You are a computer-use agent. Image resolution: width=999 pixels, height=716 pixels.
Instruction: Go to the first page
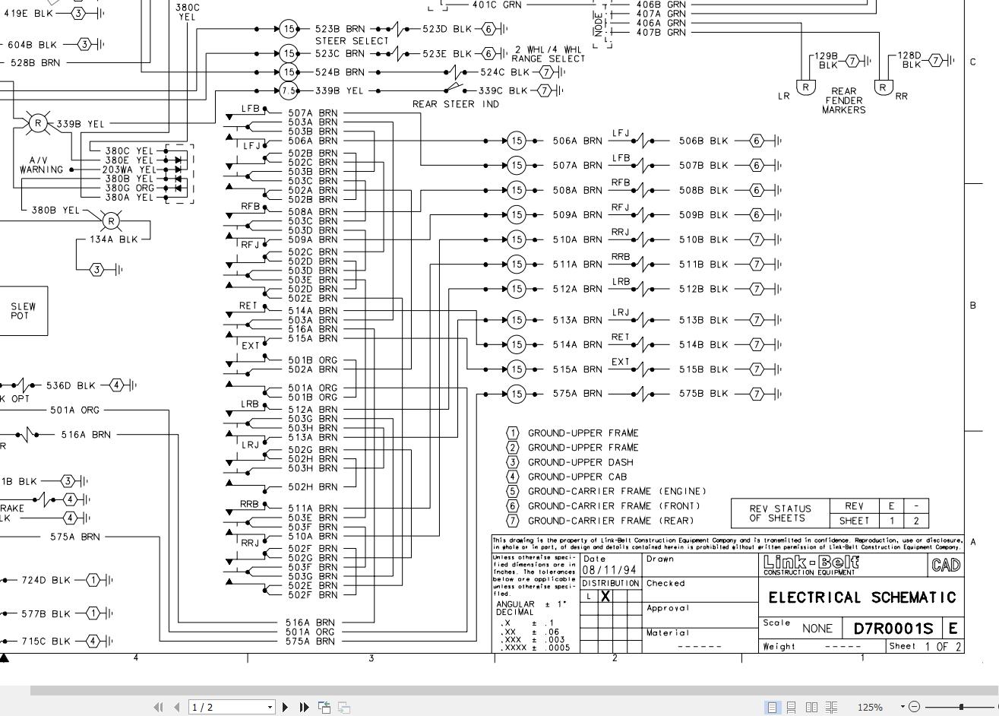tap(158, 707)
